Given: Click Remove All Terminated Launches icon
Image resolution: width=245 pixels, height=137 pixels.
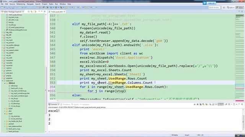Looking at the screenshot, I should point(201,104).
